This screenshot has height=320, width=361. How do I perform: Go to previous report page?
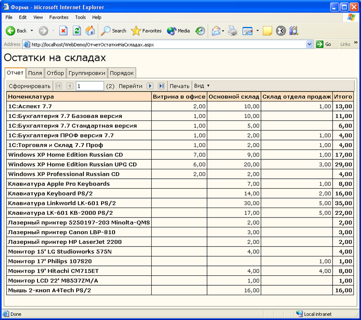click(x=70, y=86)
